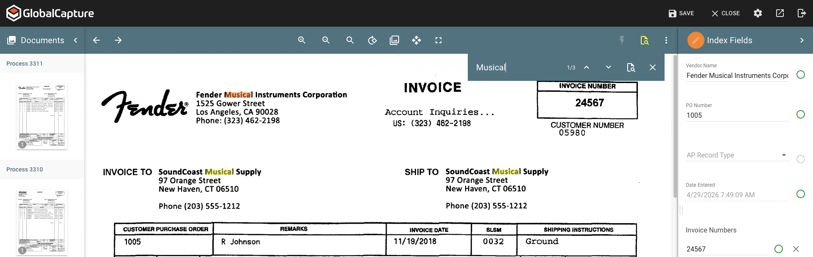
Task: Open the Process 3310 document thumbnail
Action: pos(42,222)
